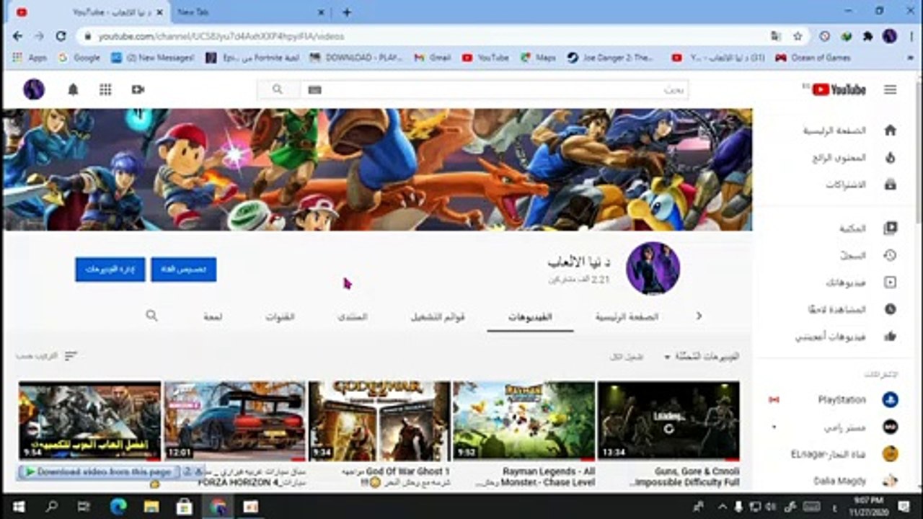Click the search magnifier button

pos(278,89)
